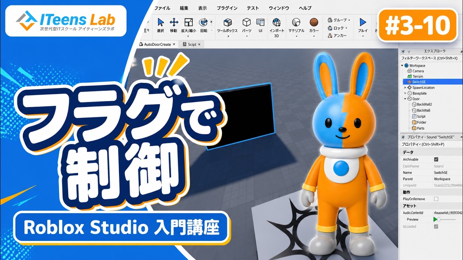Viewport: 463px width, 260px height.
Task: Select the Camera object icon
Action: click(410, 71)
